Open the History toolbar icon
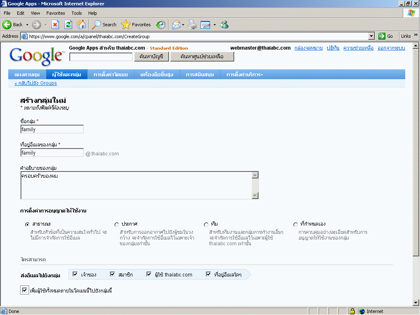The height and width of the screenshot is (315, 420). [161, 25]
